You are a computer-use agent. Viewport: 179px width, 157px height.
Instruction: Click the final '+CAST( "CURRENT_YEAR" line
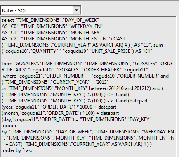[x=77, y=144]
